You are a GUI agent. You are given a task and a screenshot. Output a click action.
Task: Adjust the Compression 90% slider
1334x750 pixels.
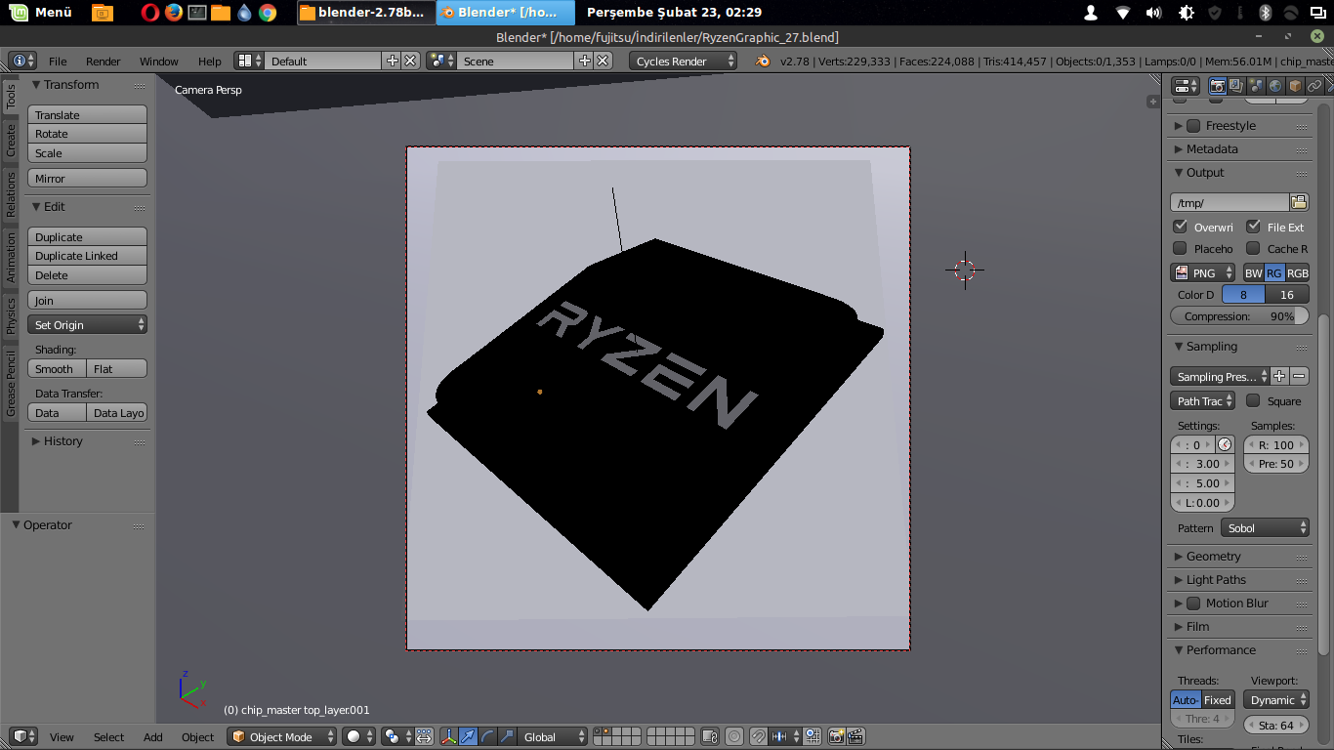pos(1240,316)
